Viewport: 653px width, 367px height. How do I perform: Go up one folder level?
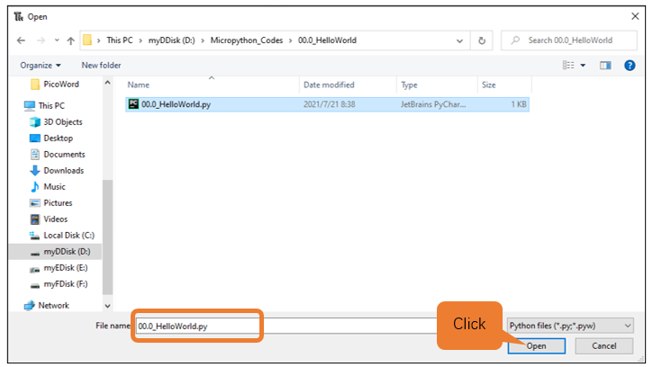point(71,40)
